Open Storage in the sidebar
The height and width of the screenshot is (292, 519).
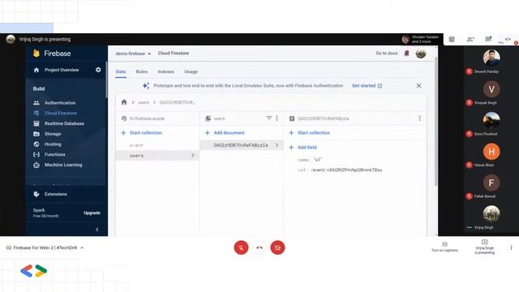[53, 134]
